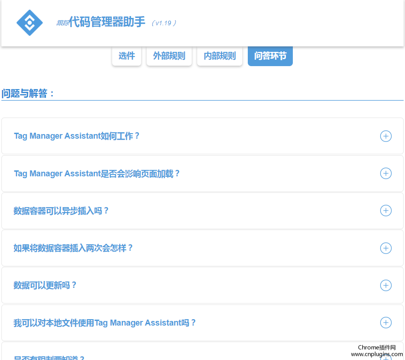Click the question text 数据容器可以异步插入吗？
405x360 pixels.
pyautogui.click(x=61, y=211)
